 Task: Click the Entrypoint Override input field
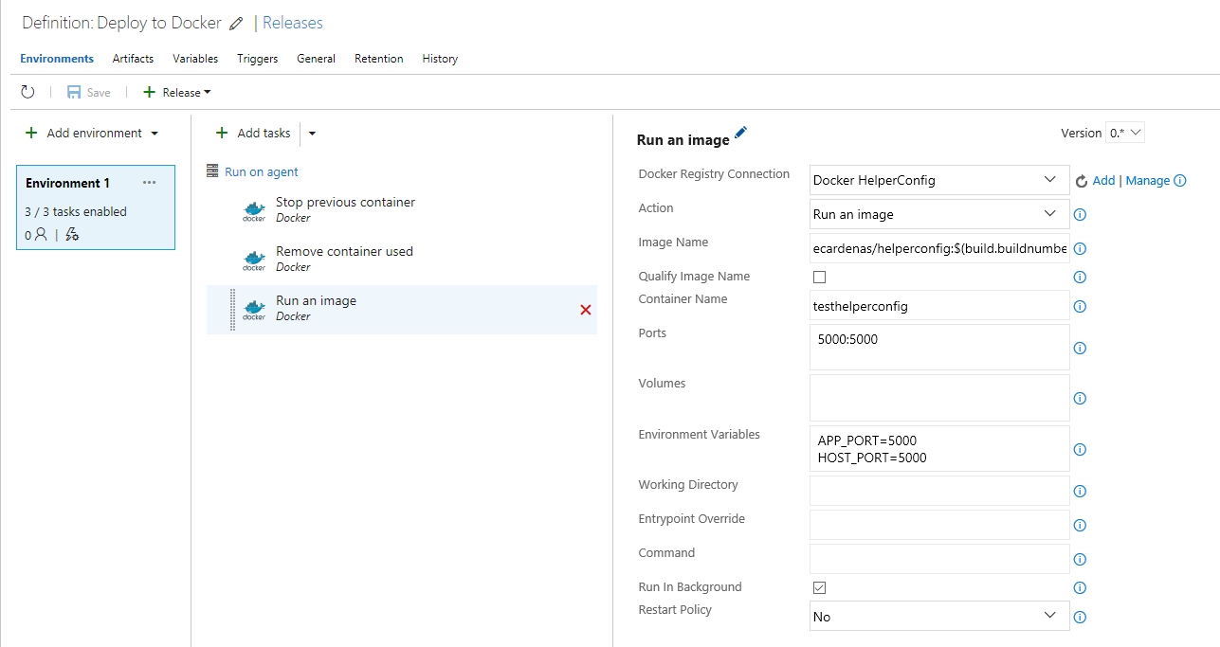tap(939, 525)
